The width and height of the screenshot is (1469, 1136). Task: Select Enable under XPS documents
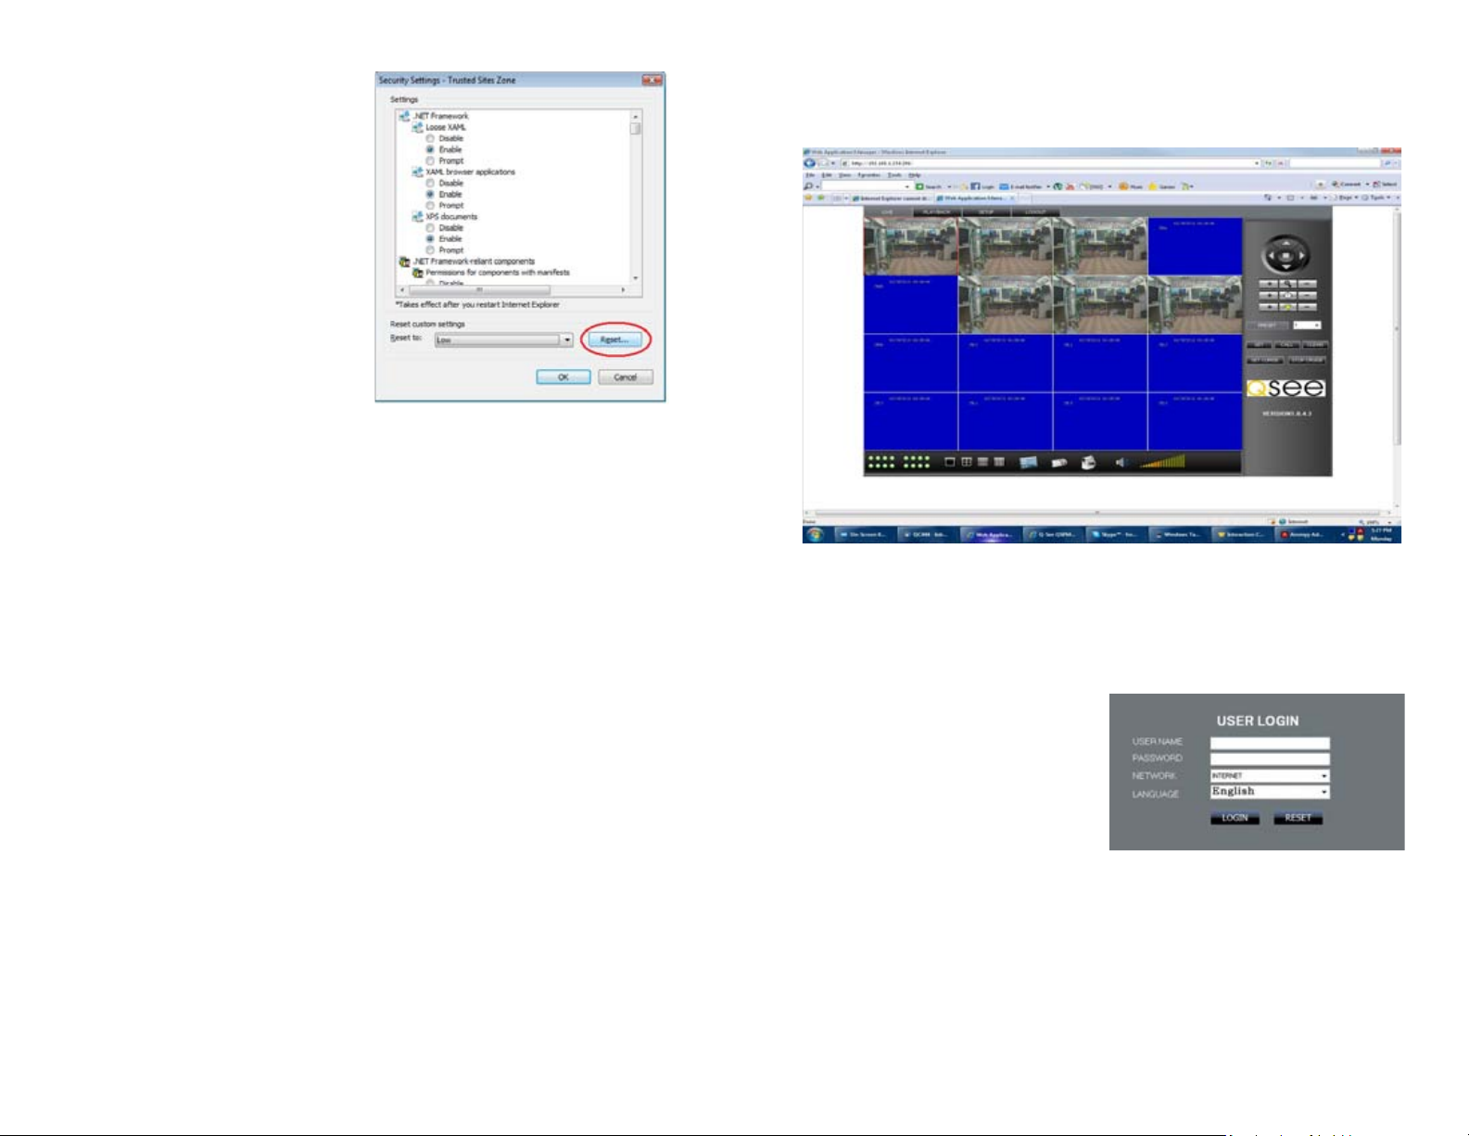tap(430, 238)
